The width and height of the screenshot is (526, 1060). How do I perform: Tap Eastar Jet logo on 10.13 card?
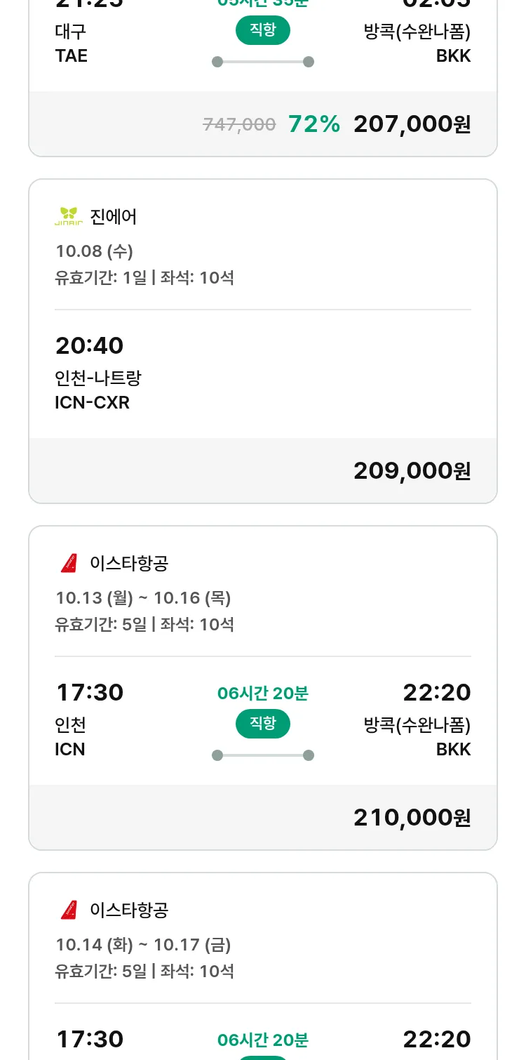coord(69,563)
